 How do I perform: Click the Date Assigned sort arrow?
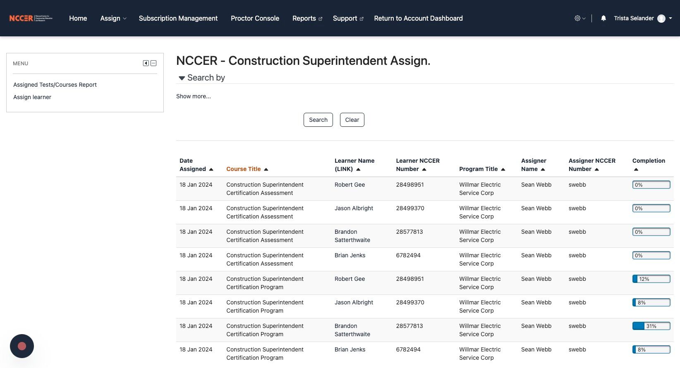click(x=211, y=169)
